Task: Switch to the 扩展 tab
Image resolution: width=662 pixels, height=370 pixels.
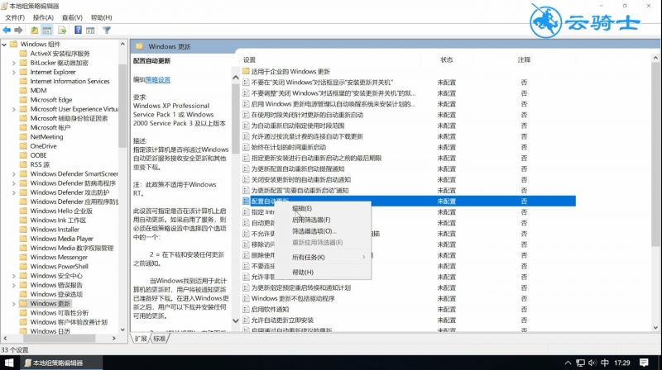Action: click(141, 339)
